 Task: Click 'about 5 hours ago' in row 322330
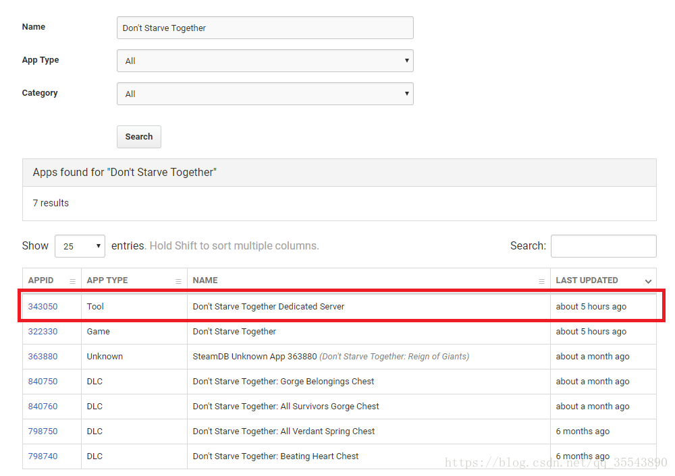click(591, 332)
